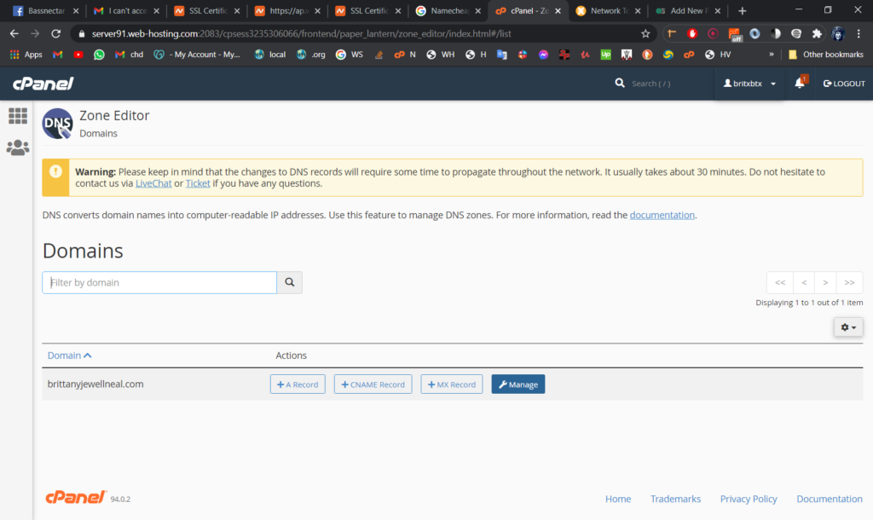Reload the page in browser
The height and width of the screenshot is (520, 873).
click(56, 33)
